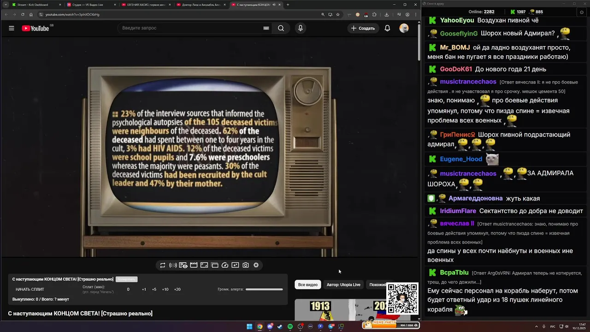The image size is (590, 332).
Task: Open Steam from the taskbar
Action: tap(280, 326)
